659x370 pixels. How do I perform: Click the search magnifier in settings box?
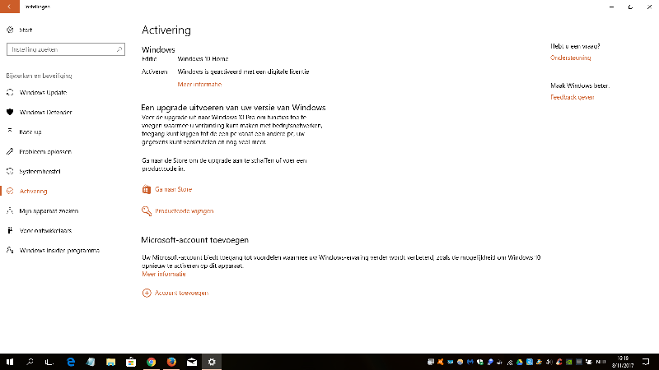119,49
